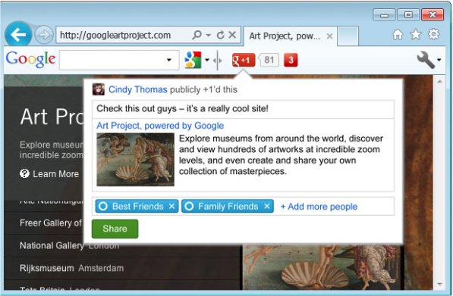The height and width of the screenshot is (296, 453).
Task: Expand the Google search box dropdown arrow
Action: (x=169, y=60)
